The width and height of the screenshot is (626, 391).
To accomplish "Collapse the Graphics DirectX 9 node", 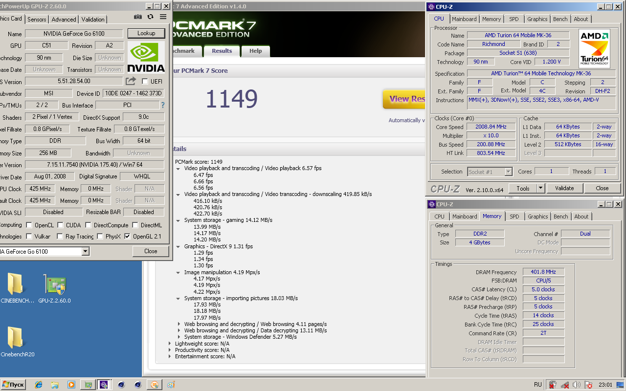I will 179,247.
